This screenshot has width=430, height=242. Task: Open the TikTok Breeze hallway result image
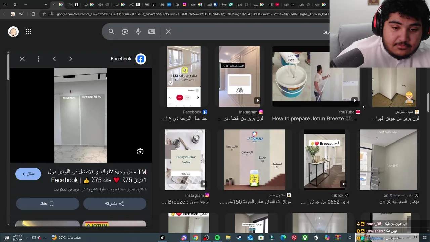click(x=324, y=160)
